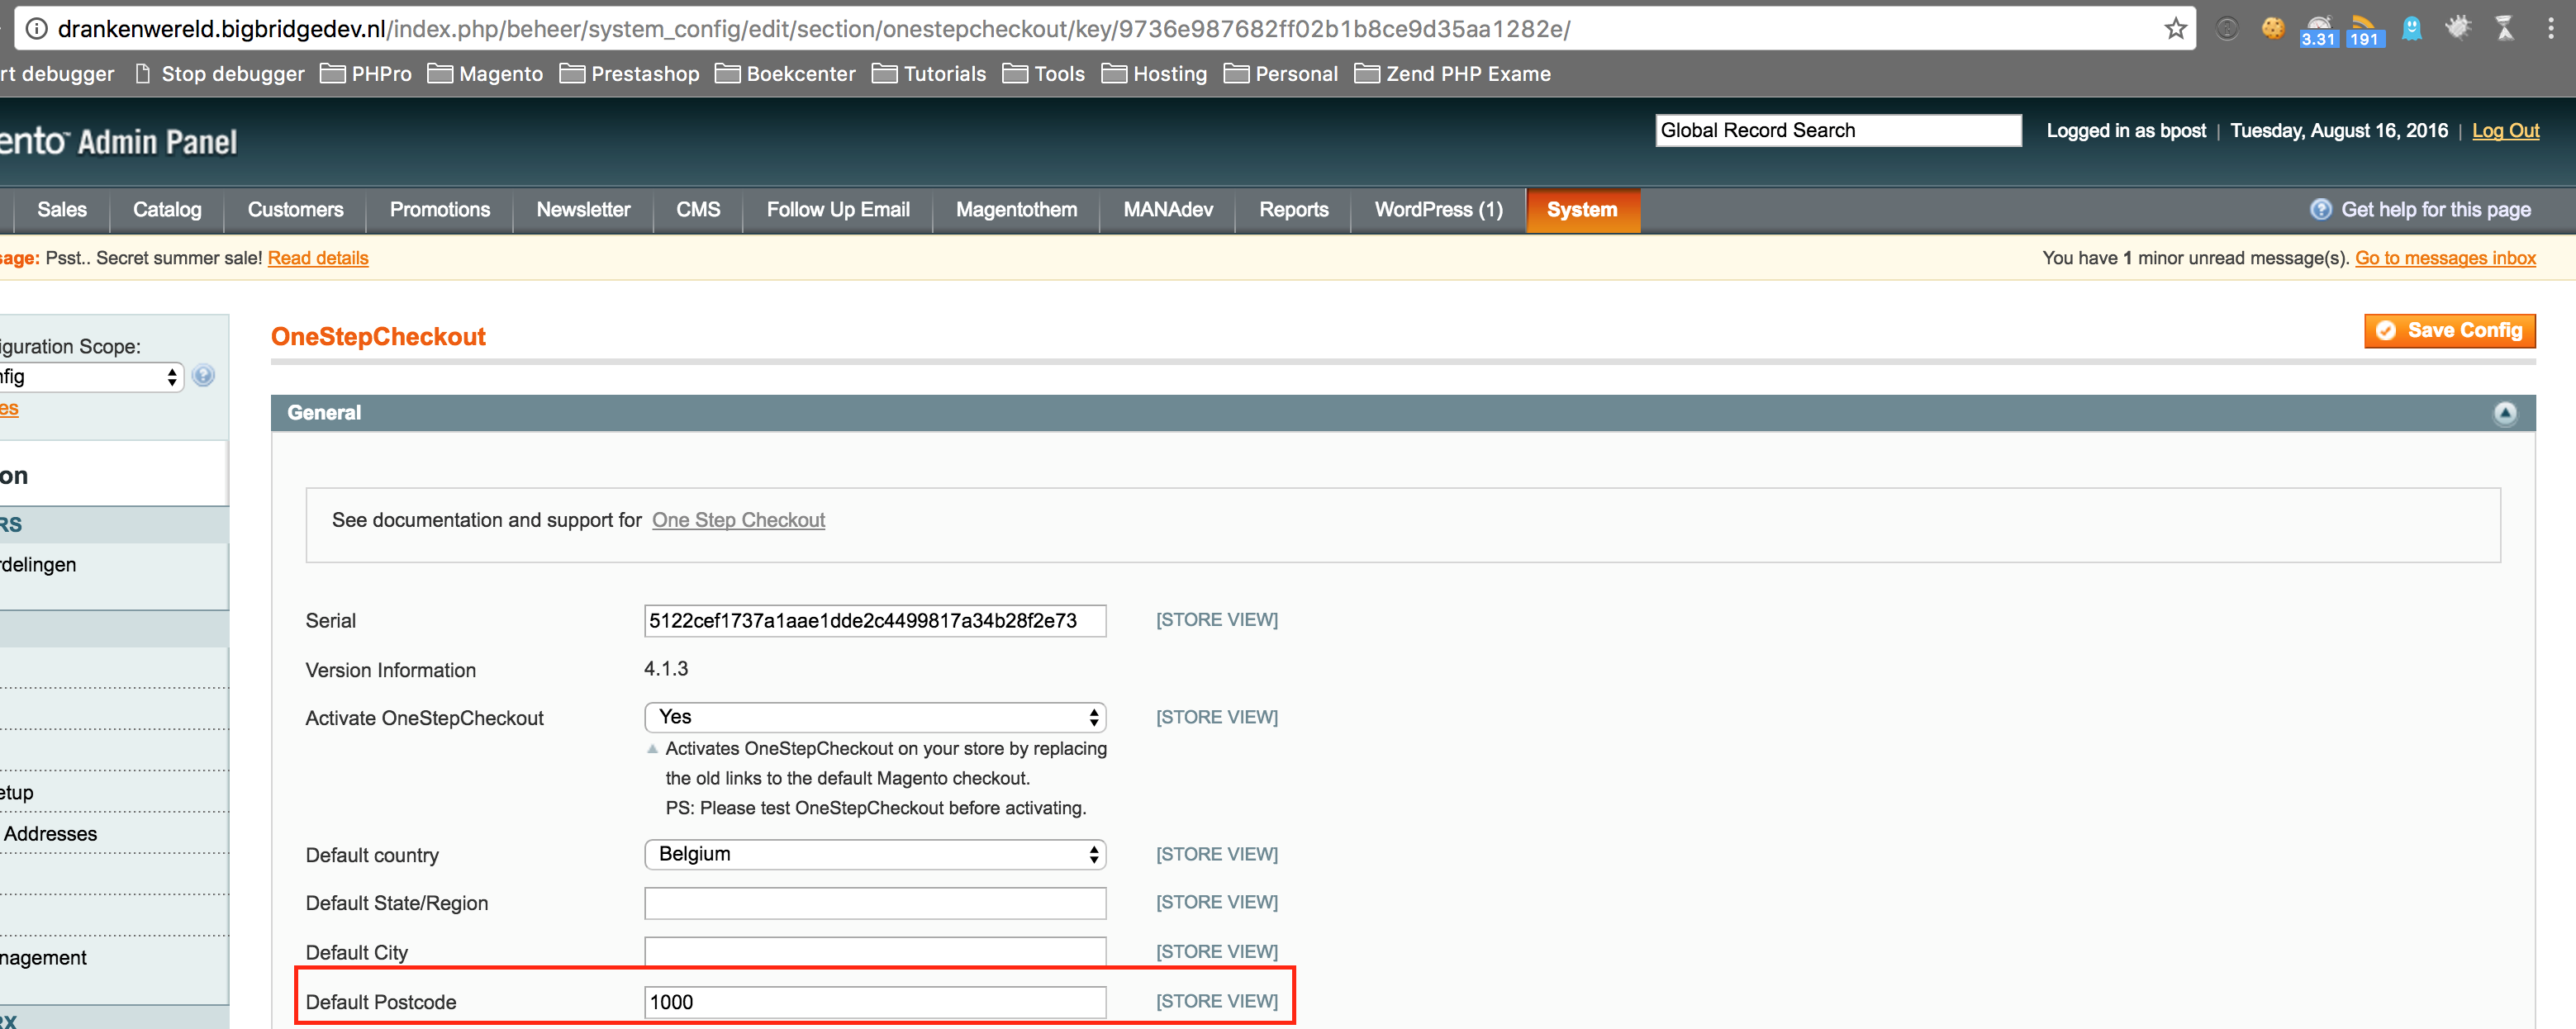
Task: Open the 1Password extension icon
Action: [2227, 28]
